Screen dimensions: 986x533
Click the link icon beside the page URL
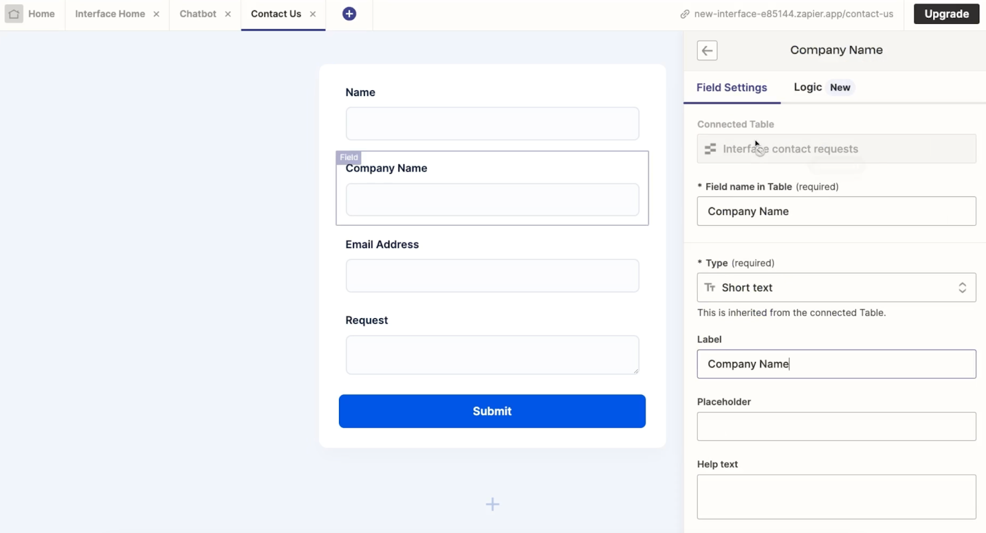click(x=685, y=14)
